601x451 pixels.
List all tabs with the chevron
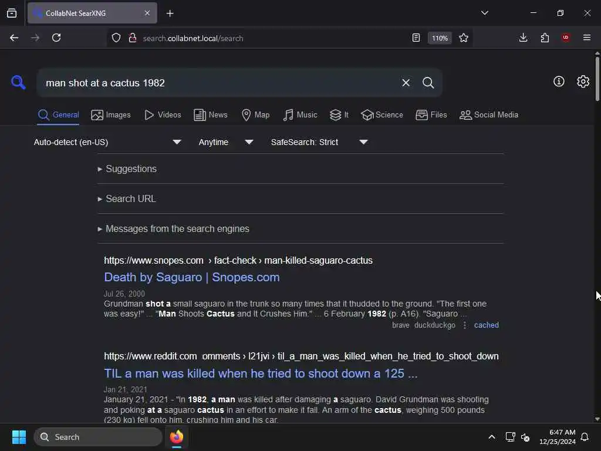coord(484,13)
